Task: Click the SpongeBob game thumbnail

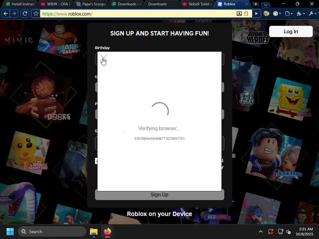Action: click(x=290, y=99)
